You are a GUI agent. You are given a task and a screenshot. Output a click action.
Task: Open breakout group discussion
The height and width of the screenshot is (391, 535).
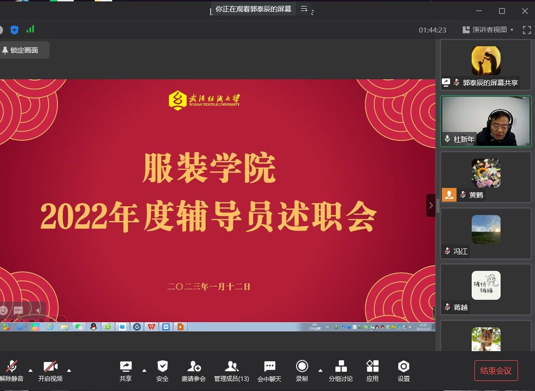[x=341, y=366]
